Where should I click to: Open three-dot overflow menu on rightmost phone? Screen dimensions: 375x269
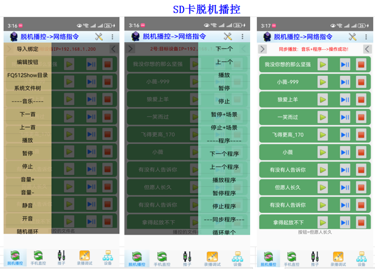[366, 37]
